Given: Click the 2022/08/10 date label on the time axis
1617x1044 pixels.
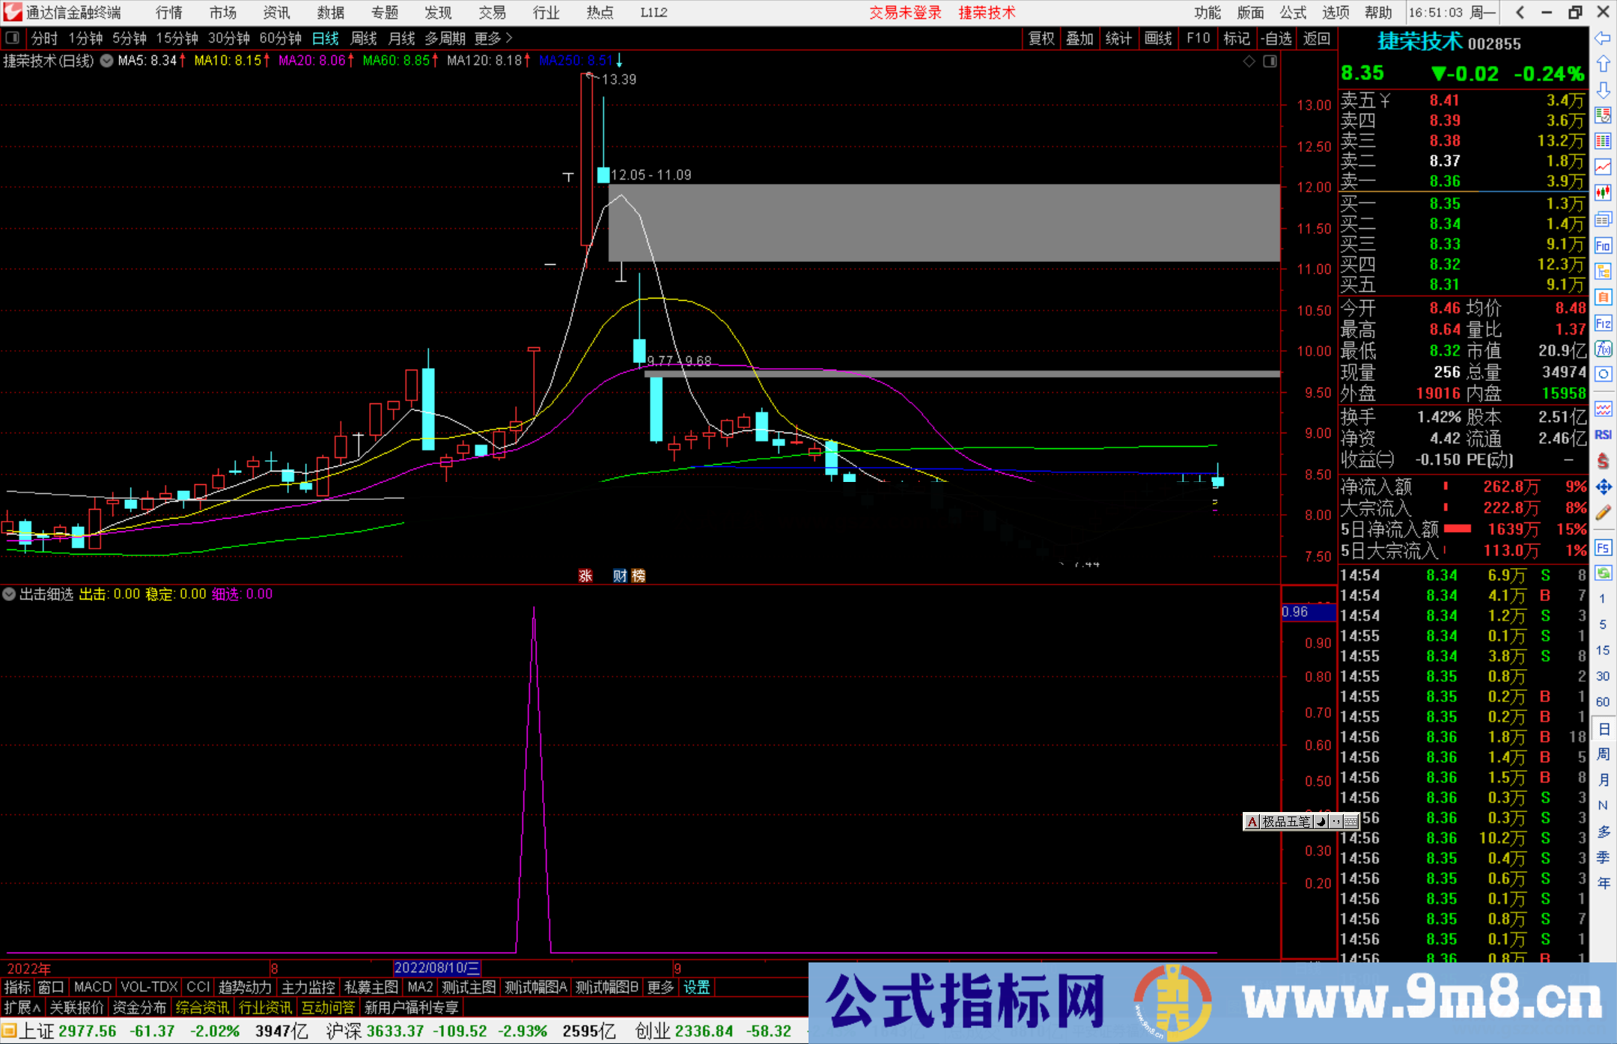Looking at the screenshot, I should point(437,968).
